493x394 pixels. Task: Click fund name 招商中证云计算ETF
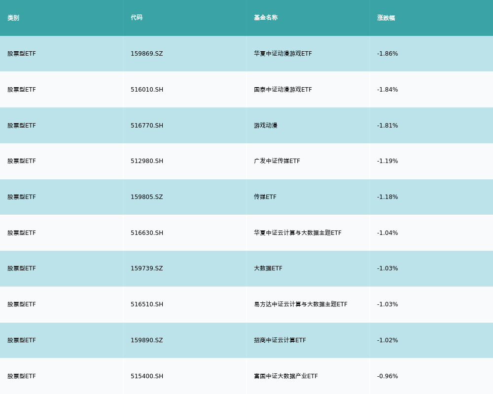coord(280,340)
